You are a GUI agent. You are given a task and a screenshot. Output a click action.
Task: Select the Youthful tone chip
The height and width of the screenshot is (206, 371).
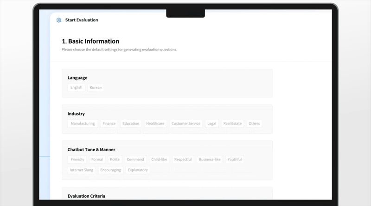pos(235,159)
